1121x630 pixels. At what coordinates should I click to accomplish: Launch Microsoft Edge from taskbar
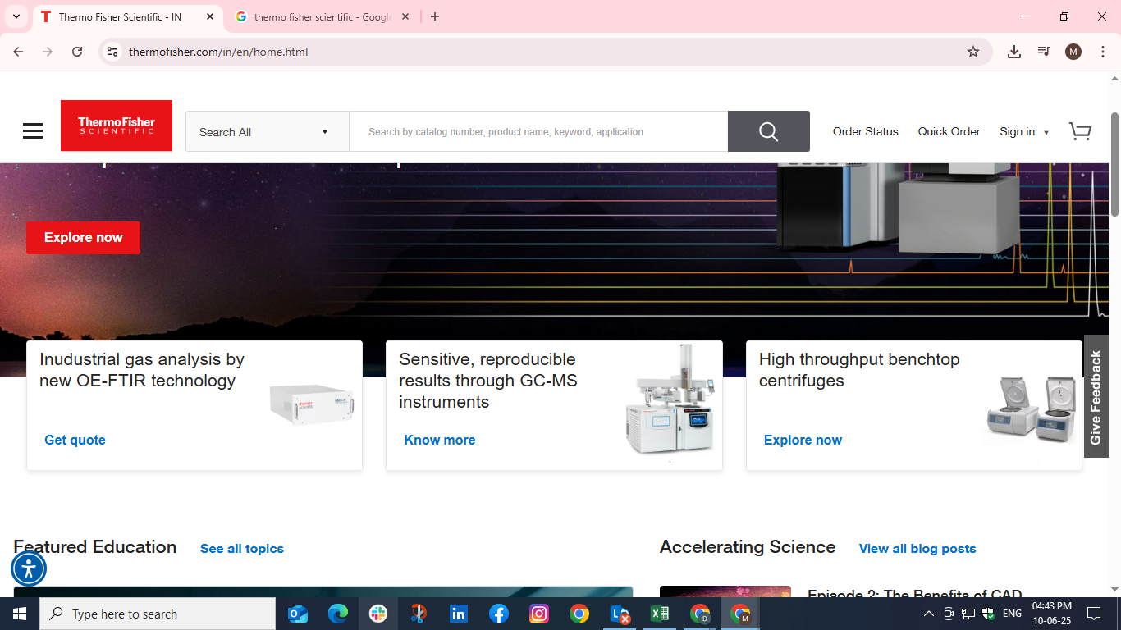point(338,614)
